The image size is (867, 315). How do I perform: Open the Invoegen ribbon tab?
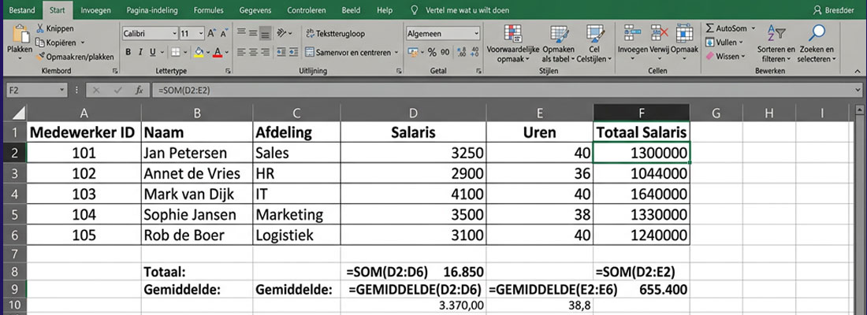(x=95, y=10)
